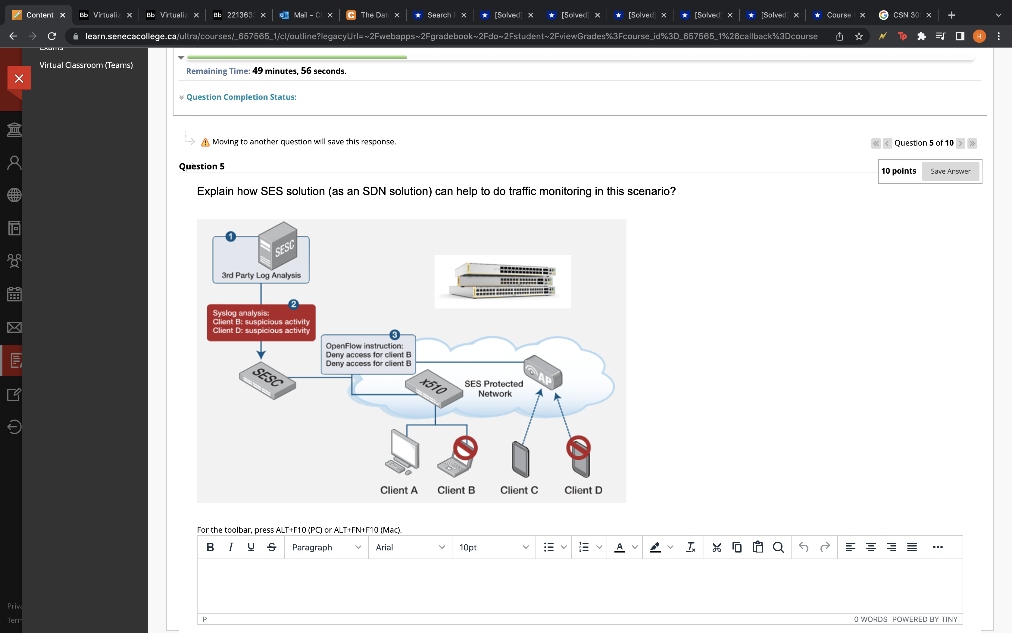This screenshot has height=633, width=1012.
Task: Open the text color picker arrow
Action: (x=635, y=547)
